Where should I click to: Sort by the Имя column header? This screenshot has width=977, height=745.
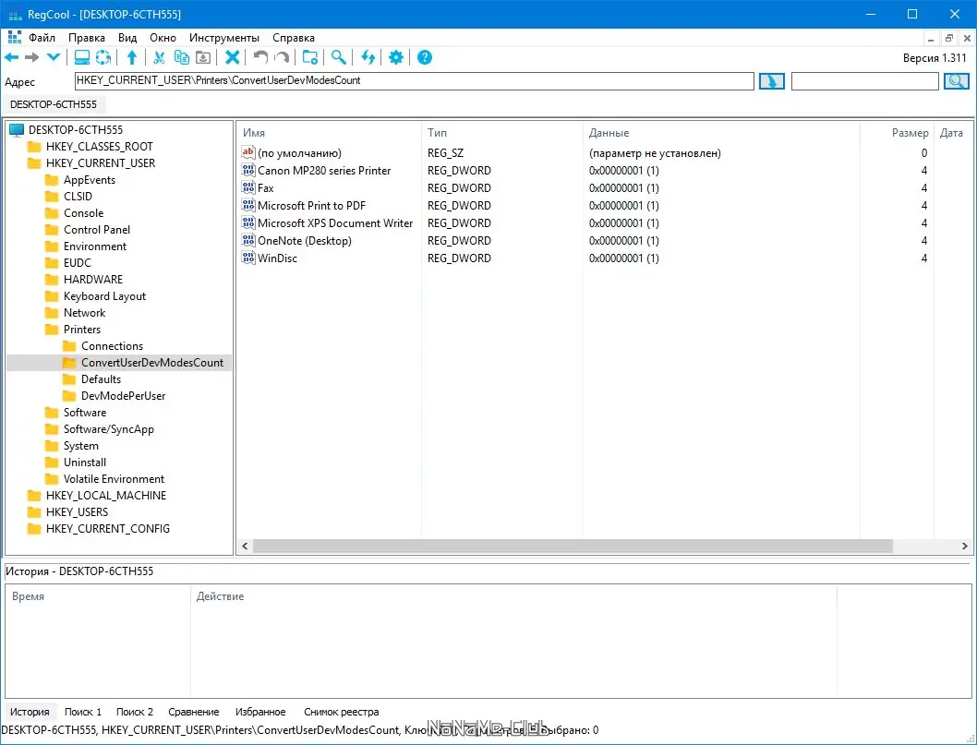[254, 133]
